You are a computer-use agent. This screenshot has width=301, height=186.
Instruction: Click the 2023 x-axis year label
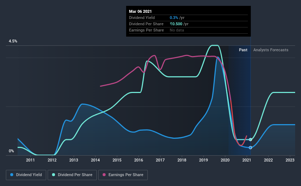click(290, 160)
